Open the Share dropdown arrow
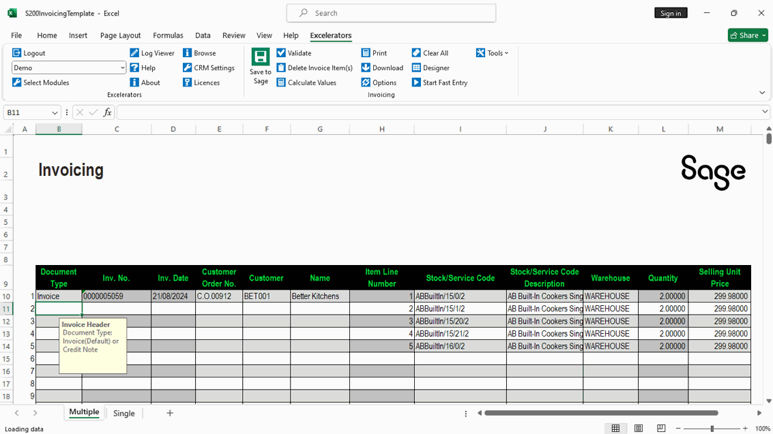This screenshot has height=434, width=773. [764, 35]
